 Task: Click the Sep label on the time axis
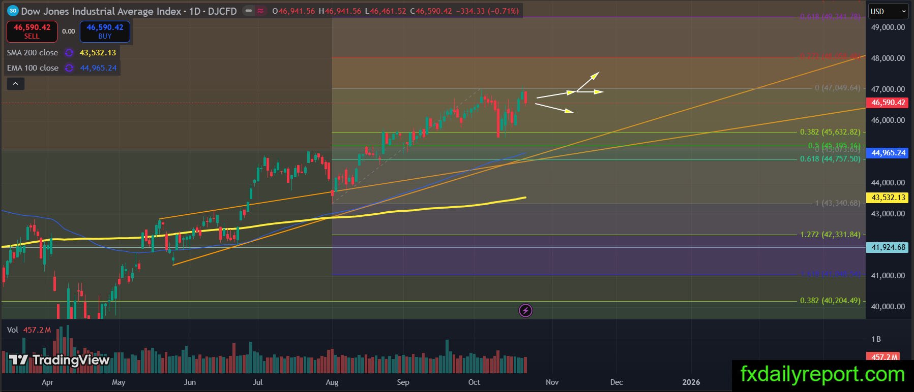[x=403, y=382]
